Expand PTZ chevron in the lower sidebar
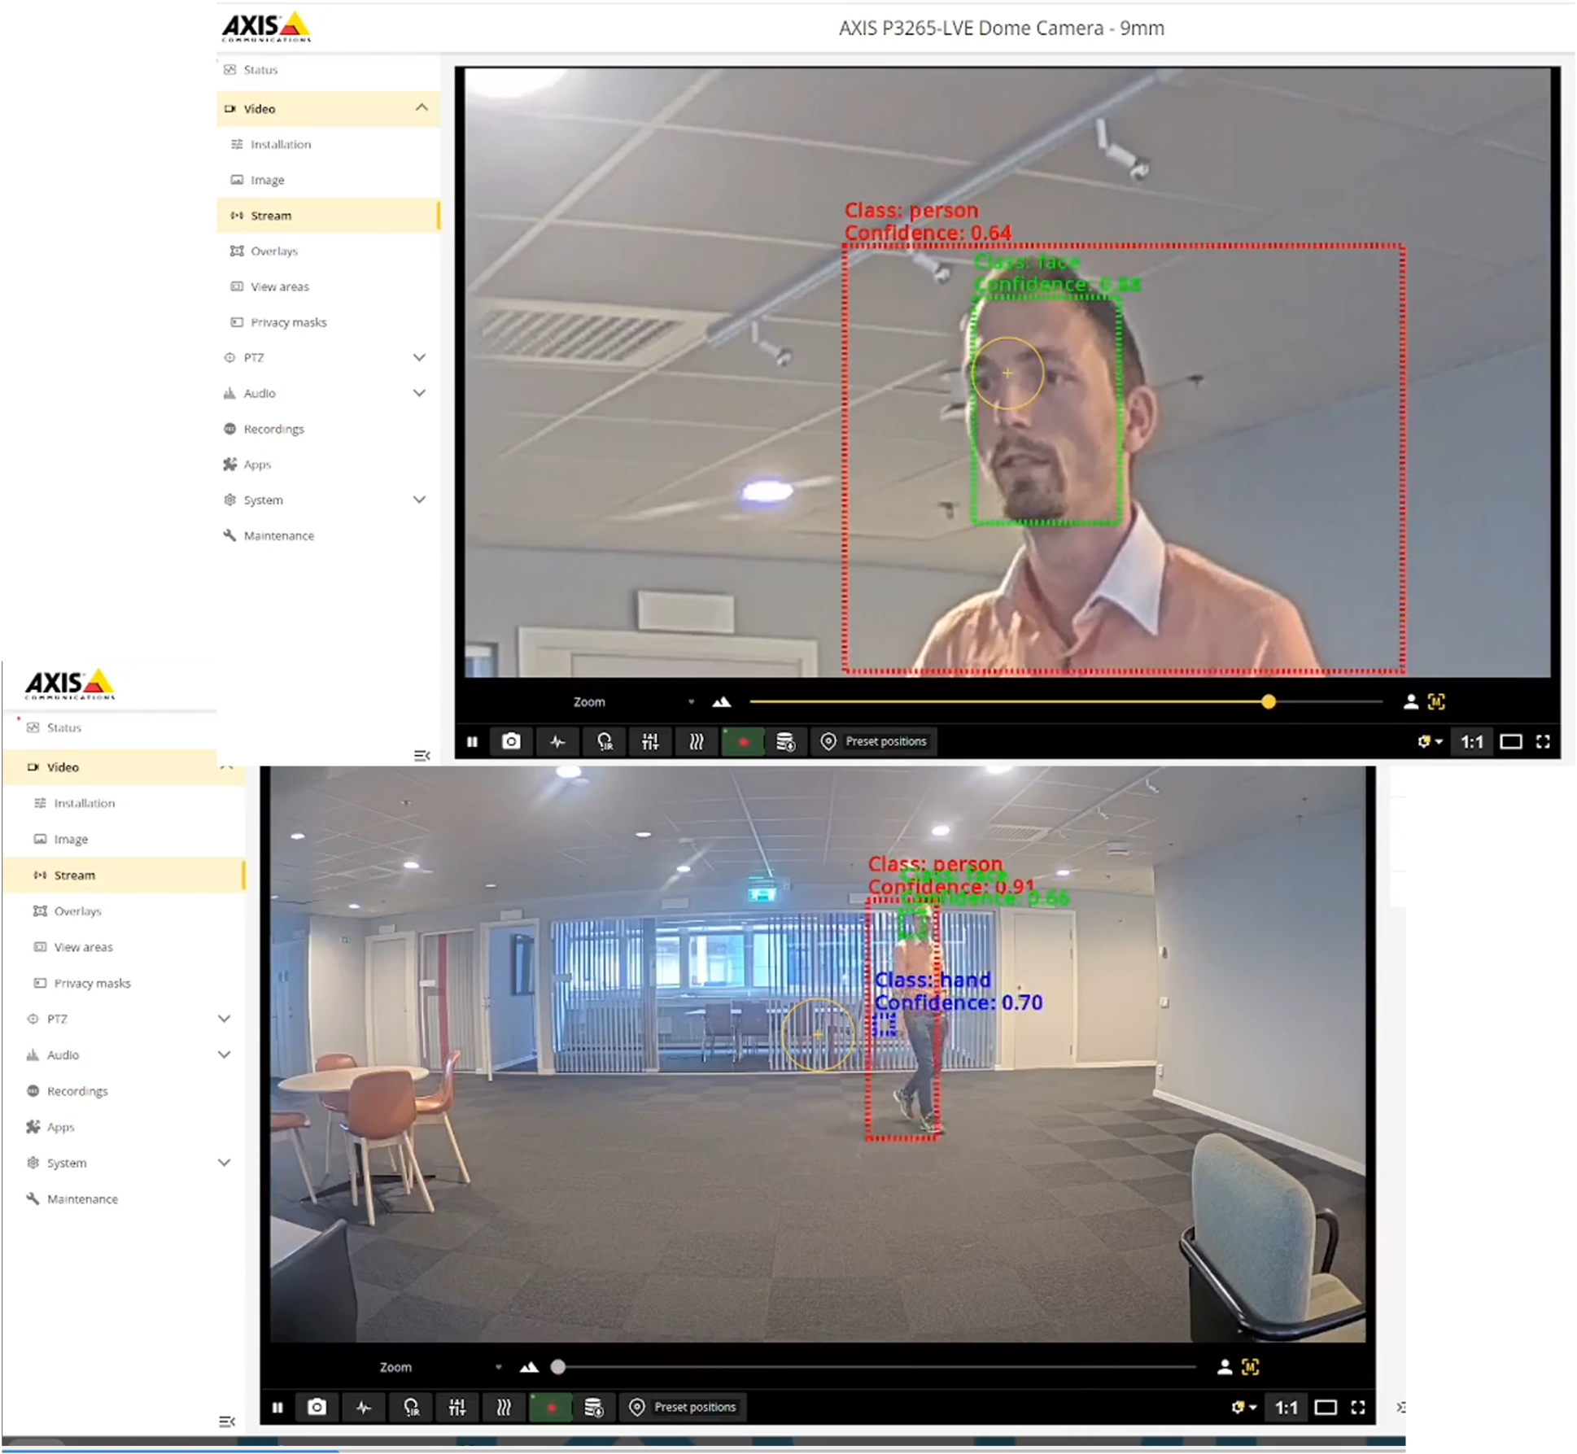 click(x=224, y=1020)
